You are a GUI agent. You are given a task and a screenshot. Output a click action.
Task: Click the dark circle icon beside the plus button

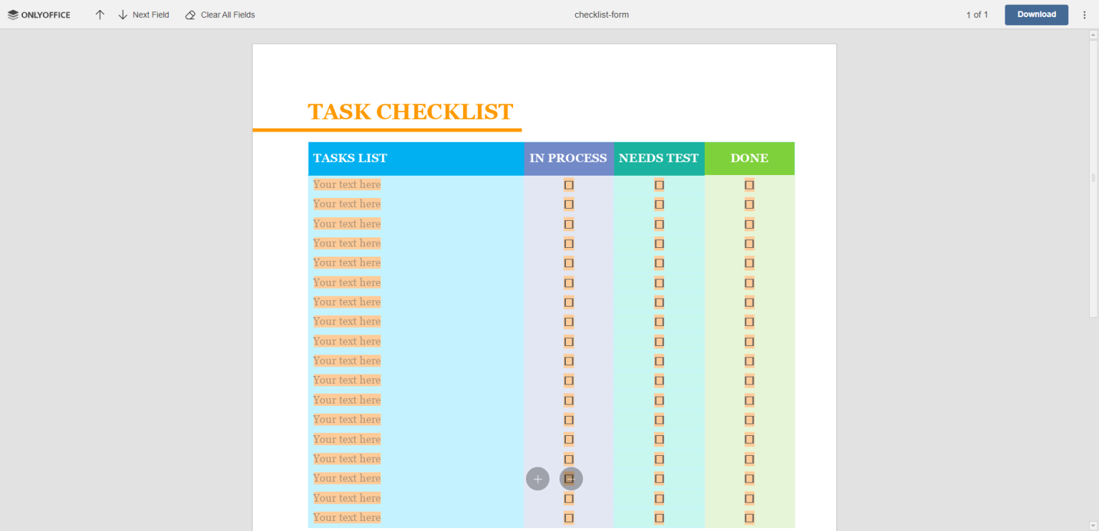pos(570,478)
